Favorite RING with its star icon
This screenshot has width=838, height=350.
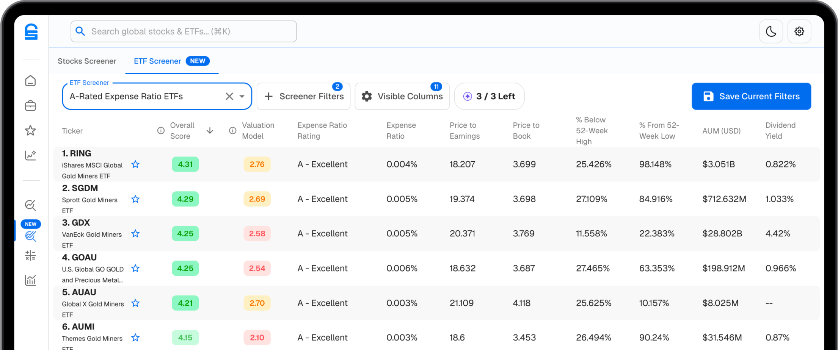tap(135, 164)
